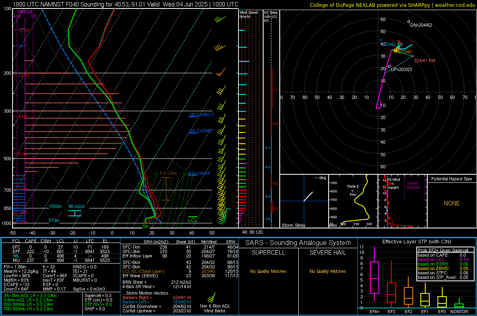Click the '183/42 LM' hodograph label
The width and height of the screenshot is (477, 316).
(x=393, y=44)
